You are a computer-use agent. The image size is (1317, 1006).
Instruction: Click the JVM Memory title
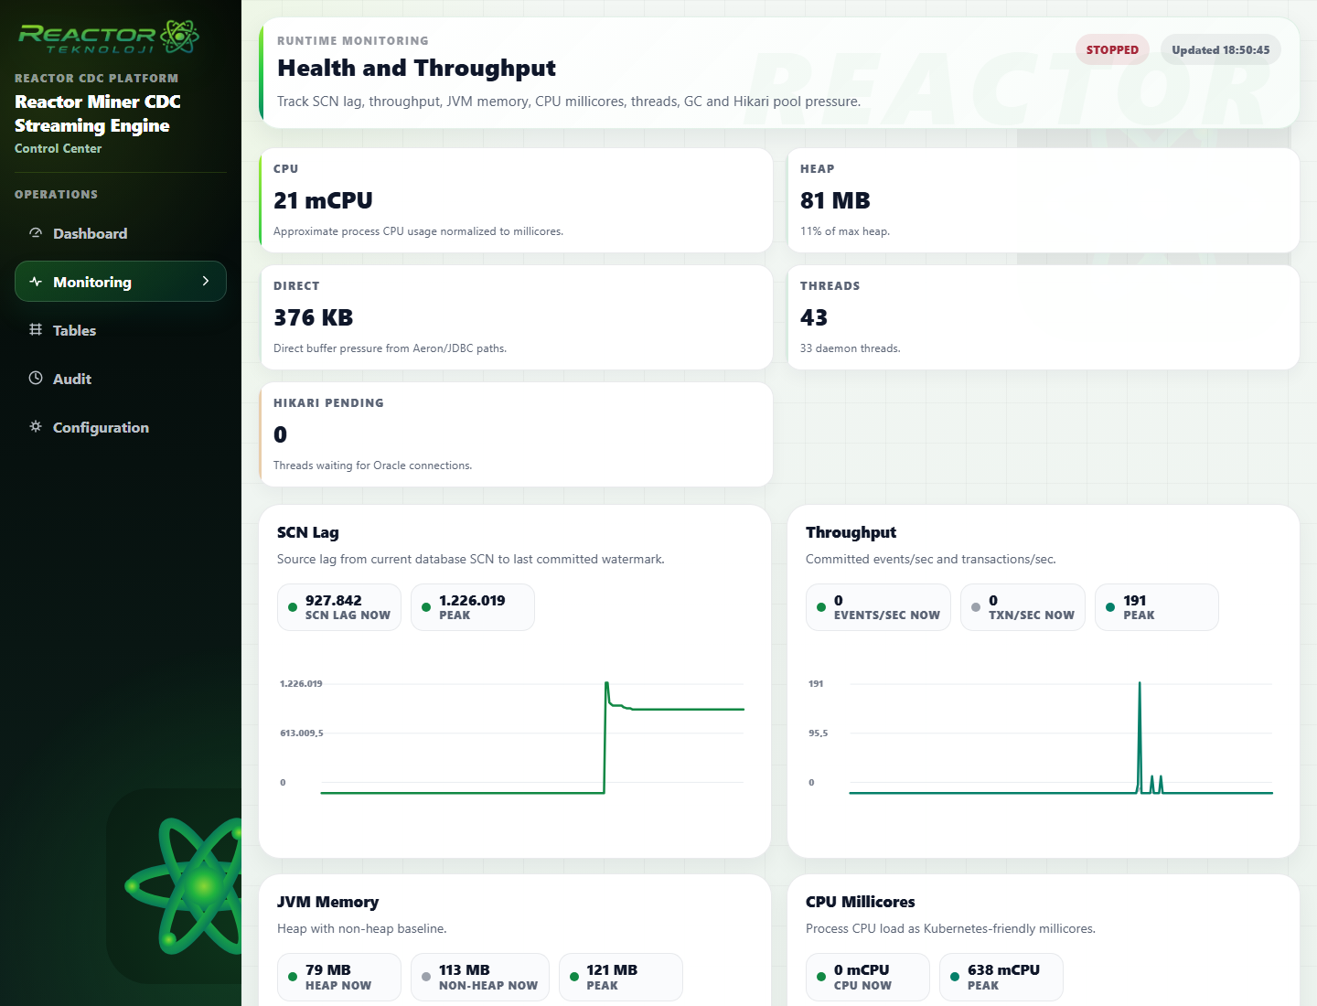click(327, 902)
